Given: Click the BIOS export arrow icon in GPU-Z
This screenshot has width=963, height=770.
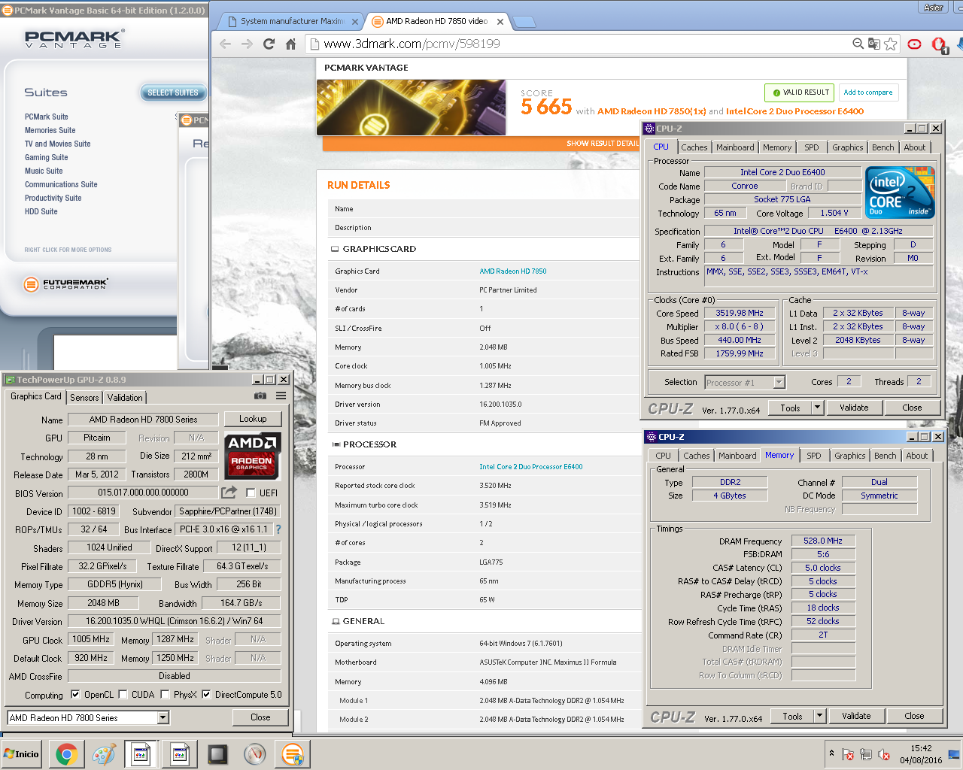Looking at the screenshot, I should pyautogui.click(x=229, y=493).
